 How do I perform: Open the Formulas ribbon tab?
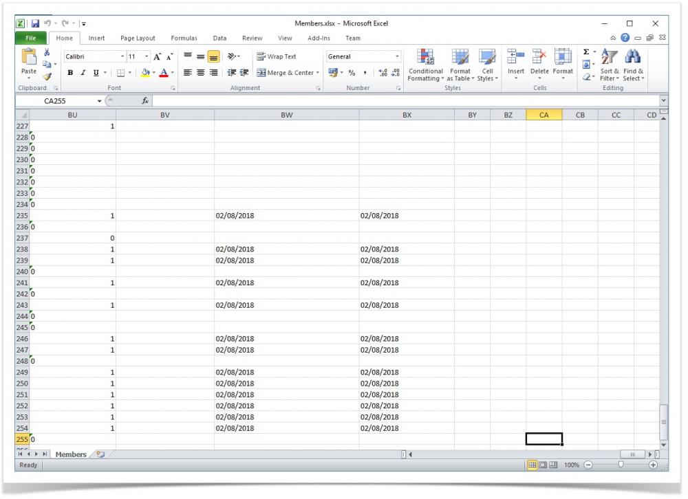point(184,38)
